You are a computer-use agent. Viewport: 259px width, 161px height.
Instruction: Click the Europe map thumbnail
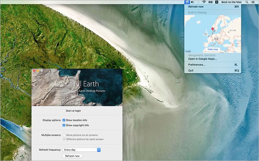click(213, 34)
